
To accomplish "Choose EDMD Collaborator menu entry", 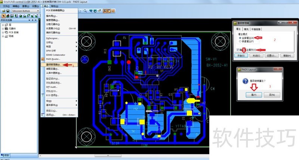I will click(x=59, y=55).
